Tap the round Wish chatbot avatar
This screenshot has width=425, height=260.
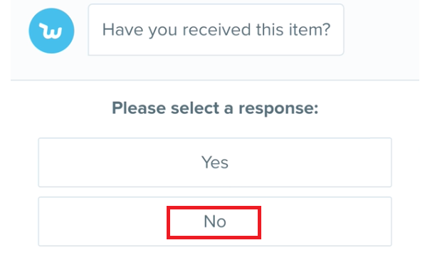51,31
